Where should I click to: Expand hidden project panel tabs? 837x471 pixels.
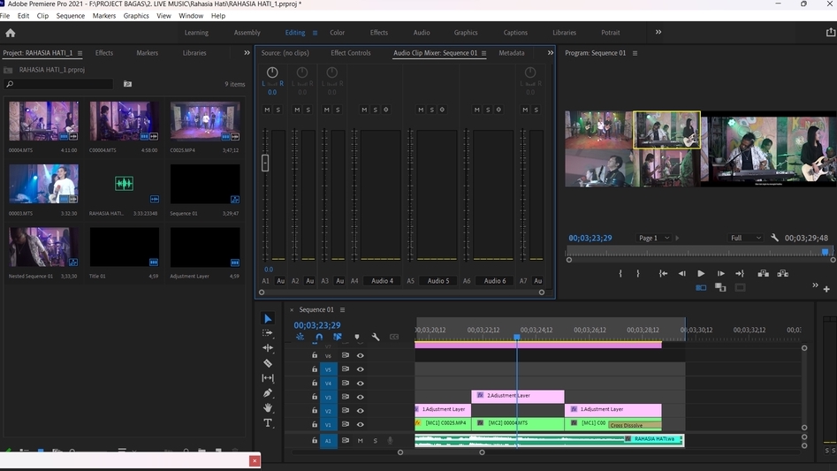tap(247, 53)
